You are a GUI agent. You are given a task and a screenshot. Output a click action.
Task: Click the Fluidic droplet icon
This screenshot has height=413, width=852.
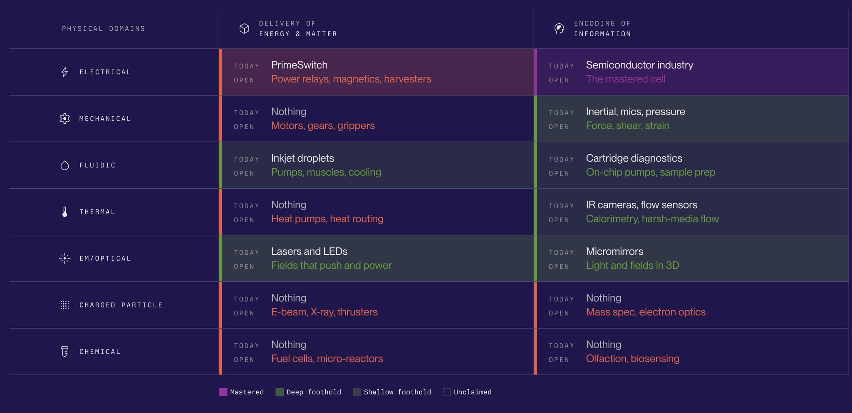point(64,165)
